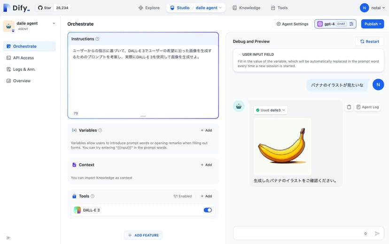
Task: Click the send message arrow icon
Action: [x=377, y=233]
